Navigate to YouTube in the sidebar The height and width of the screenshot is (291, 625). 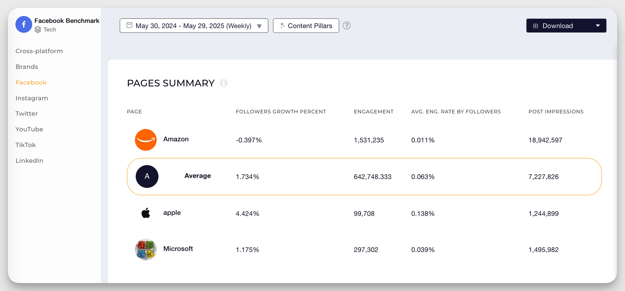29,129
